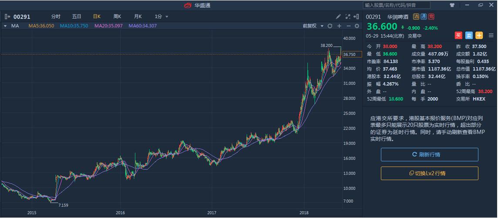Zoom in the K-line chart
The width and height of the screenshot is (498, 218).
click(339, 26)
